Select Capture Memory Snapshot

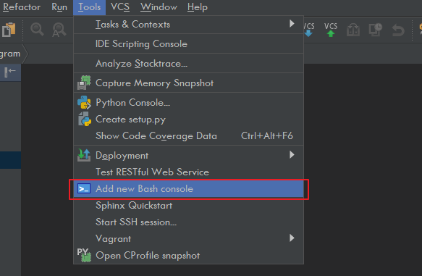click(x=188, y=83)
